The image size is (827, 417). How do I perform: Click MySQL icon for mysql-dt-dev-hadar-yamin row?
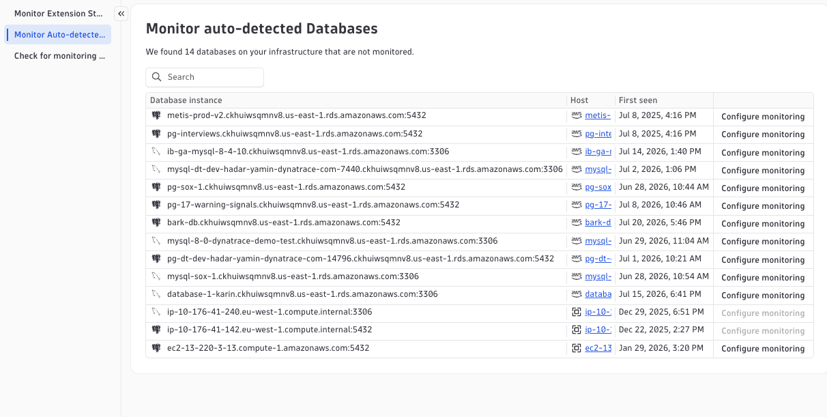(x=156, y=169)
